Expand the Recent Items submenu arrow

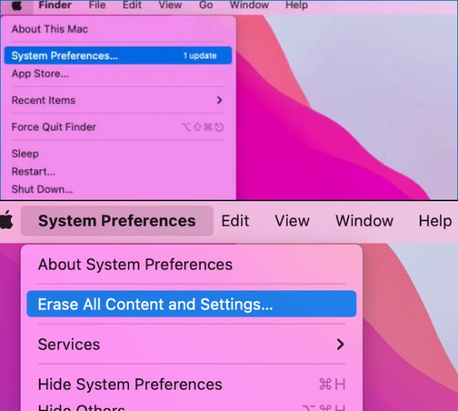[x=219, y=101]
